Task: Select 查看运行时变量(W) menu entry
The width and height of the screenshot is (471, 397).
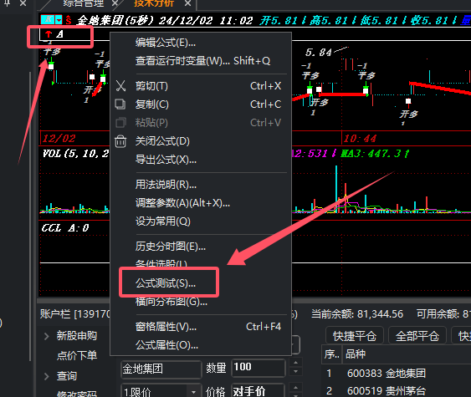Action: tap(202, 61)
